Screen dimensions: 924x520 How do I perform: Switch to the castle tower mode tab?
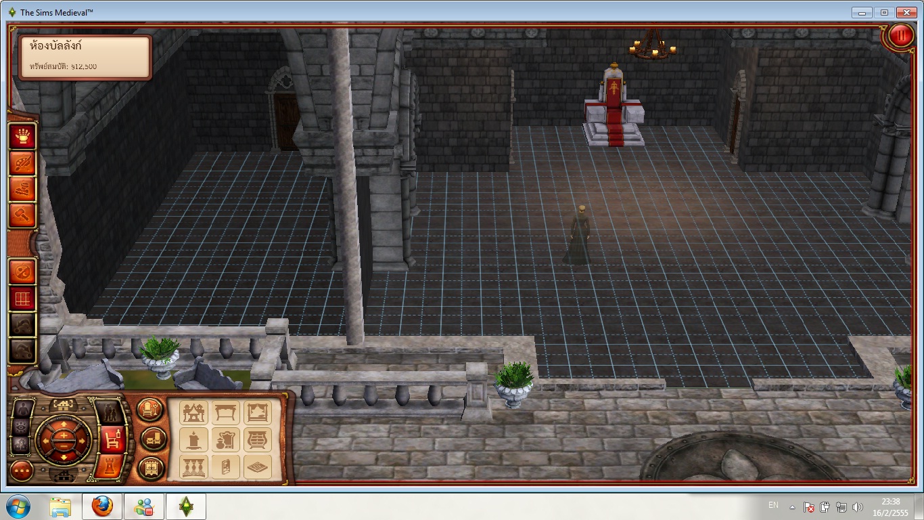(109, 467)
